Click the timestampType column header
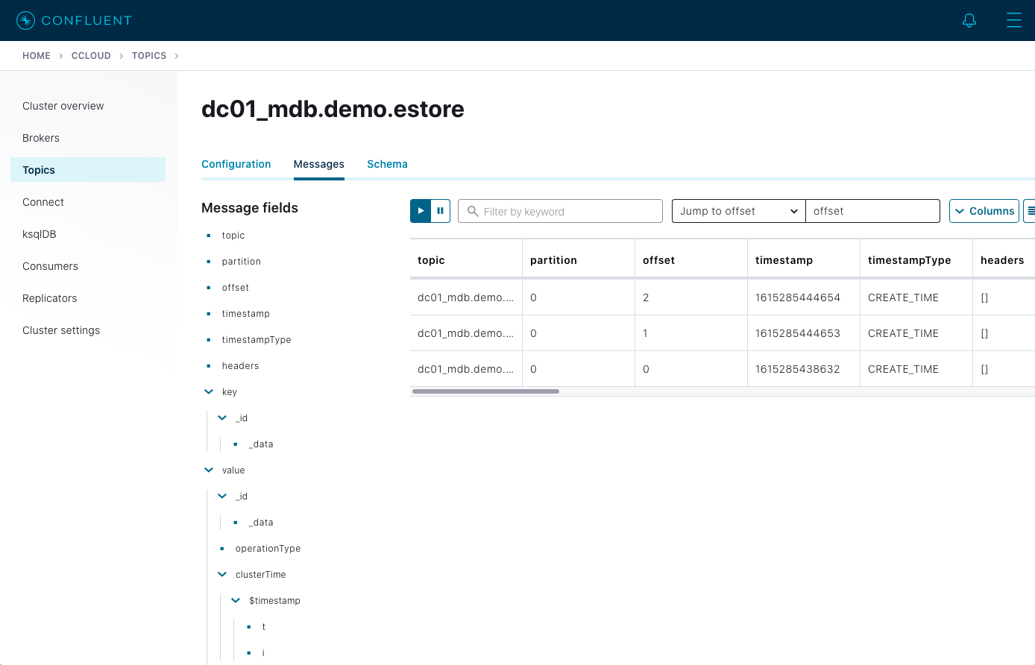Screen dimensions: 1035x665 click(916, 259)
